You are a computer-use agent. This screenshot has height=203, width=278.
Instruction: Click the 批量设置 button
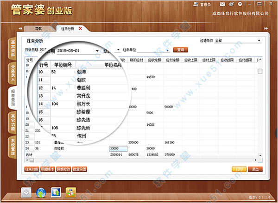80,169
